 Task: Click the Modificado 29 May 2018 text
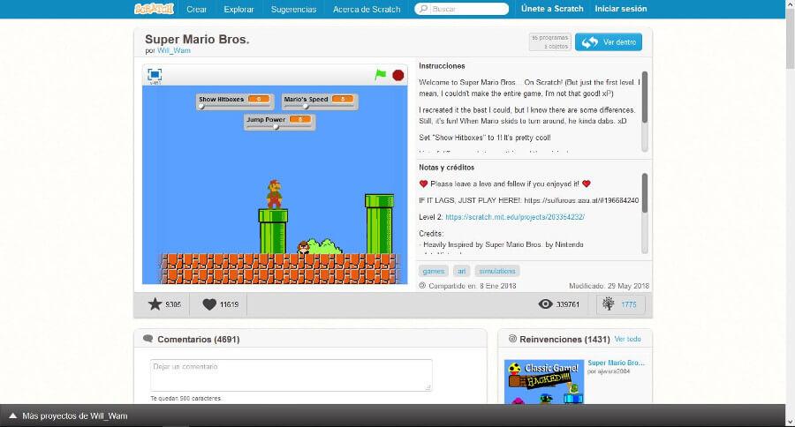609,286
